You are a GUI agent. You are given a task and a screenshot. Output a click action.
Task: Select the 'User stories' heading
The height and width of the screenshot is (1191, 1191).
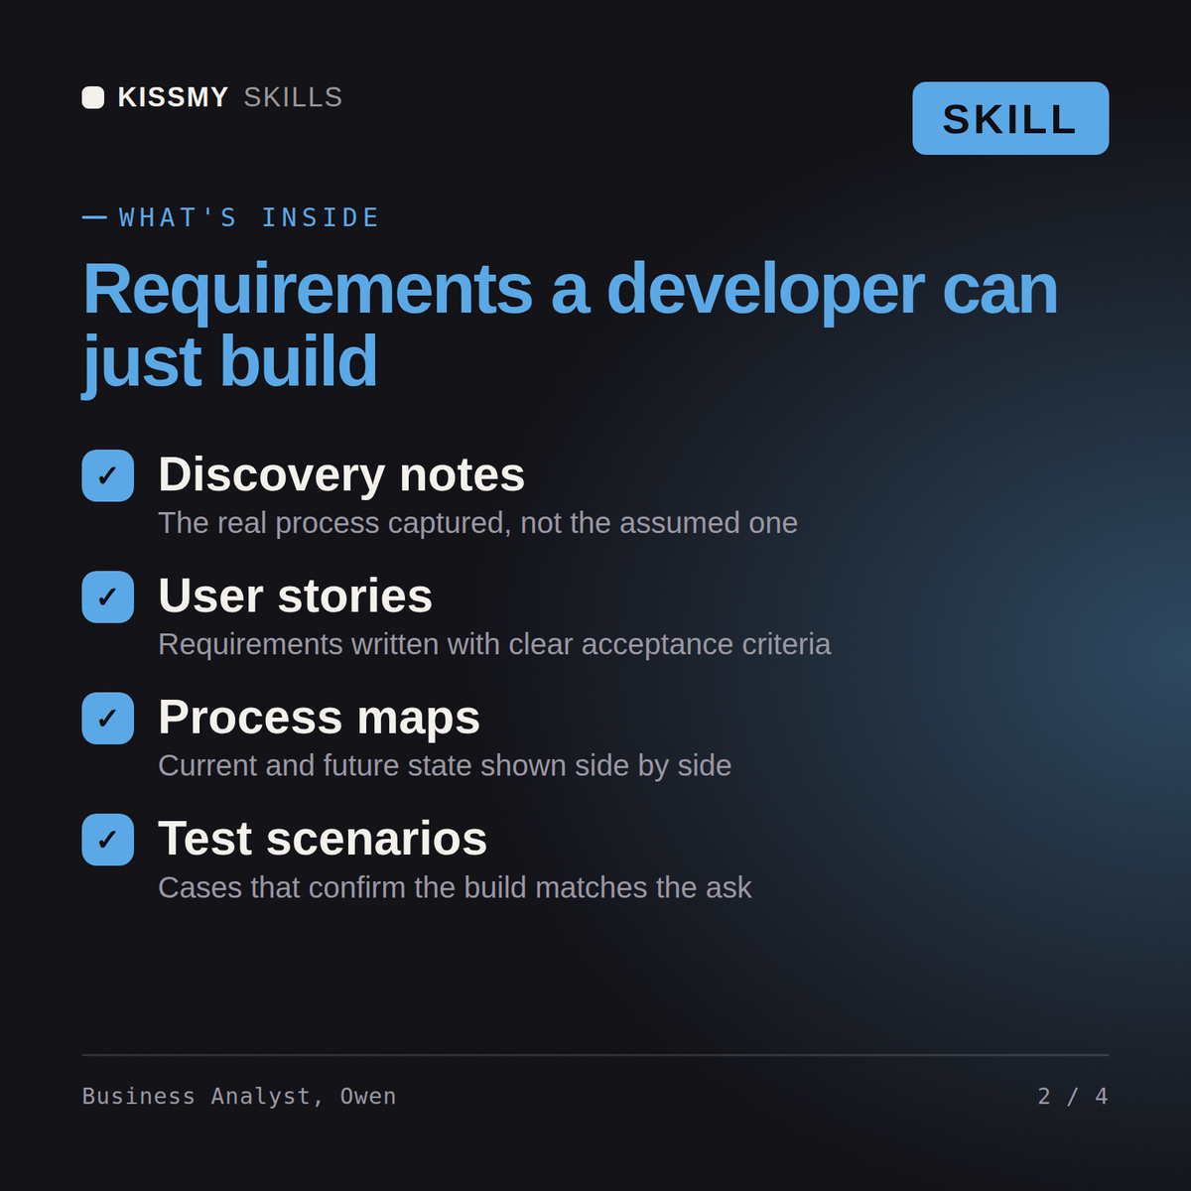296,595
